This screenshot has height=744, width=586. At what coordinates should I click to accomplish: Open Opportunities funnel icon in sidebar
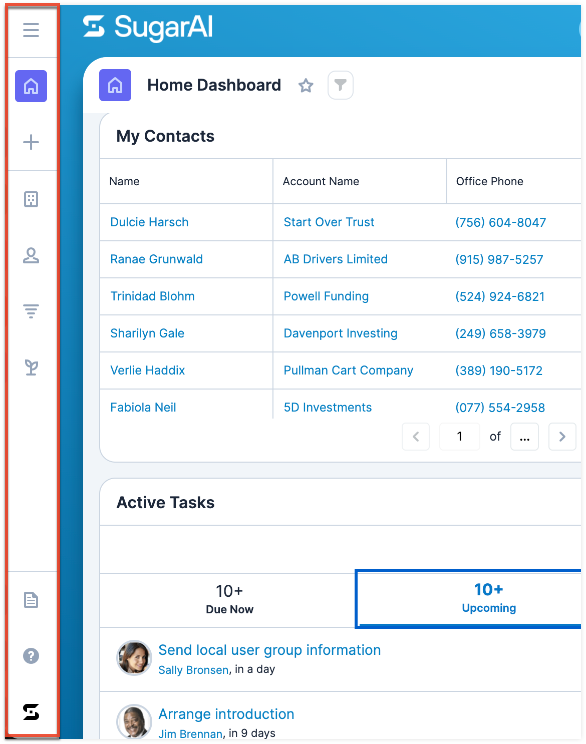click(x=31, y=311)
